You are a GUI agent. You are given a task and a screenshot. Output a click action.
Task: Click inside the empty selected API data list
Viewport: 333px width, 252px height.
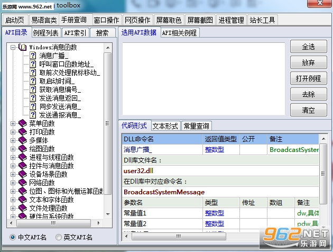pyautogui.click(x=203, y=79)
